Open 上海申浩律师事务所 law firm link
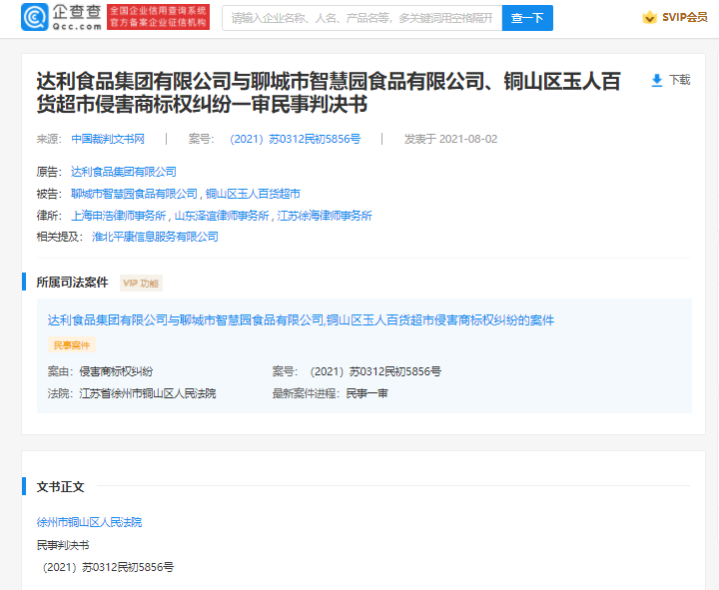The height and width of the screenshot is (590, 719). 119,216
